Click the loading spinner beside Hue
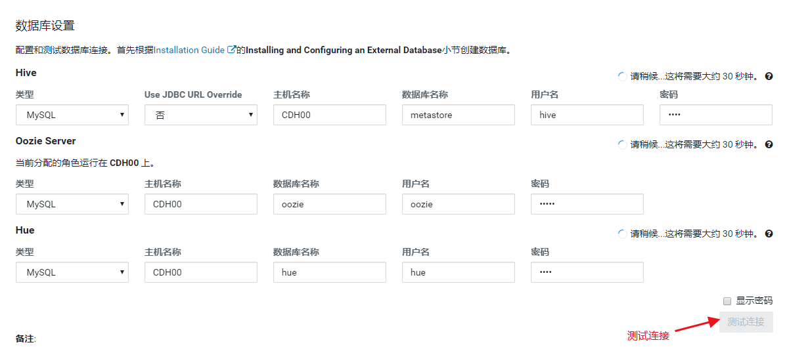Viewport: 787px width, 351px height. click(x=622, y=234)
